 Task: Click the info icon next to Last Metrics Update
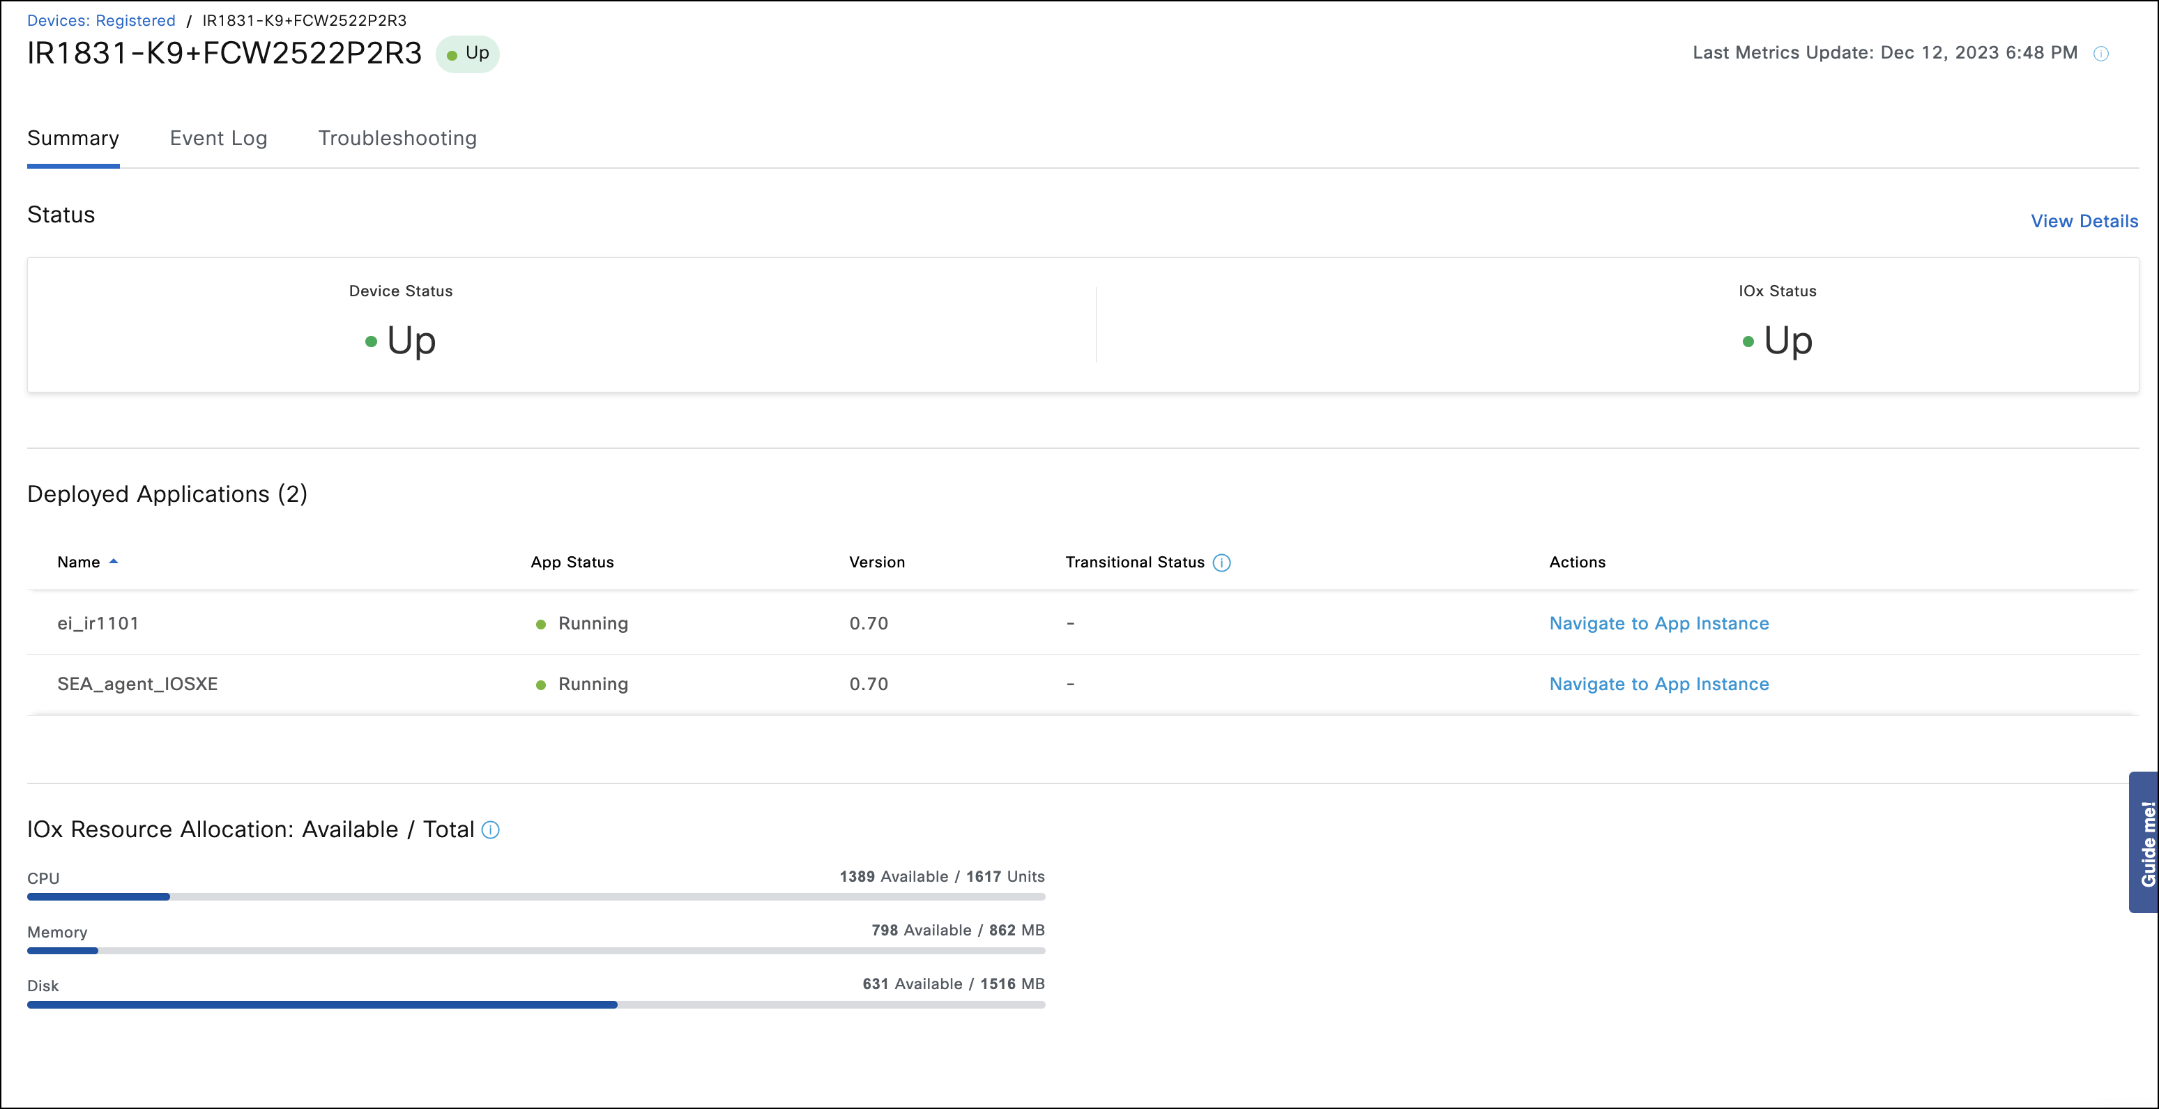[x=2102, y=53]
